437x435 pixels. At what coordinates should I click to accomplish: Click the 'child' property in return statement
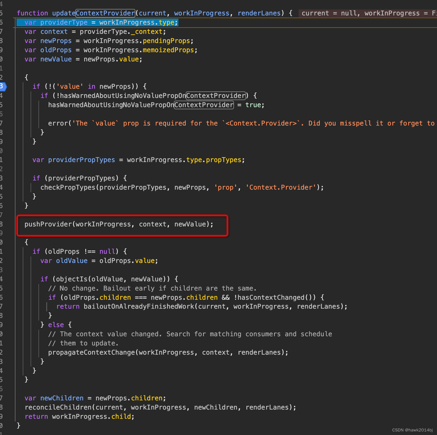[121, 417]
